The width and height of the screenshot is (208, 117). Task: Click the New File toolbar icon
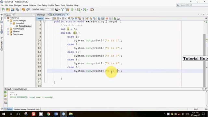(x=4, y=9)
